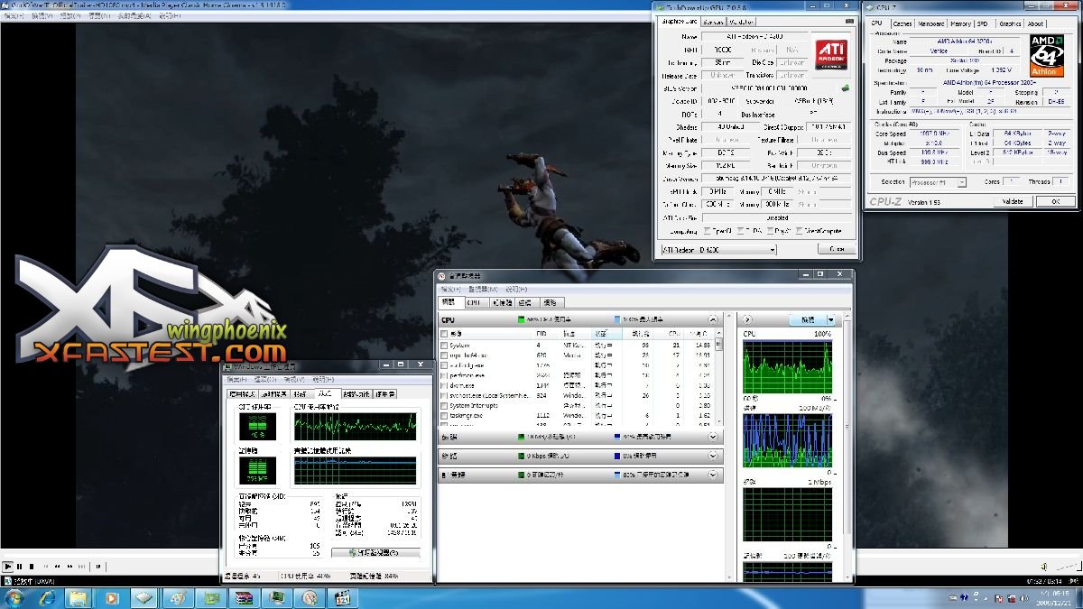Open the CPU-Z processor Selection dropdown
This screenshot has width=1083, height=609.
pyautogui.click(x=939, y=182)
